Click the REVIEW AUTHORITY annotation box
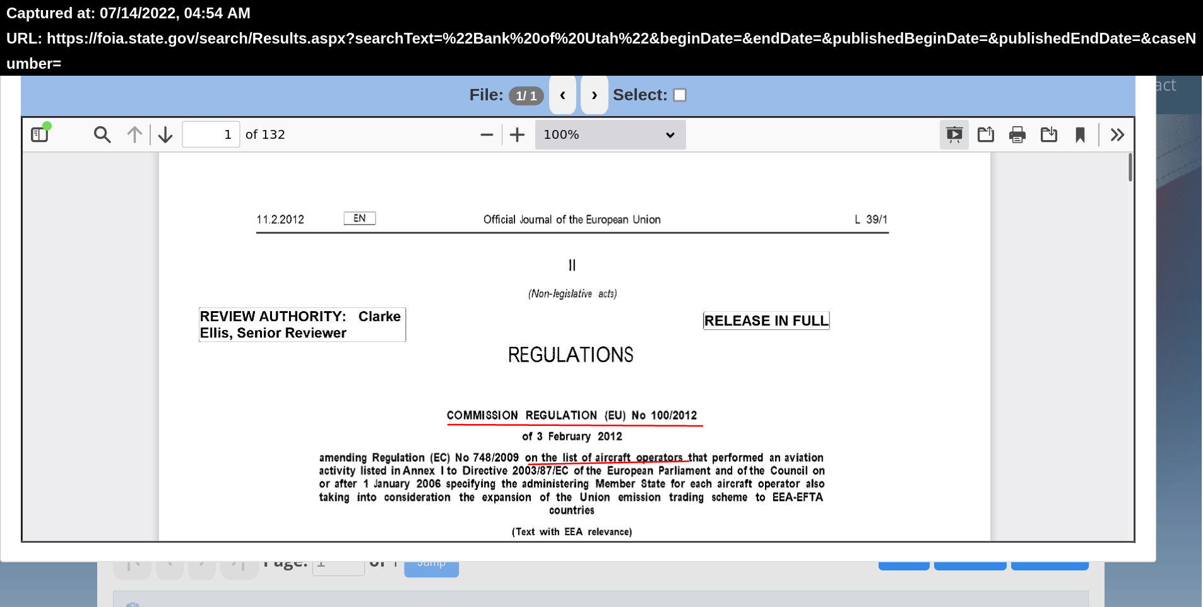 302,324
